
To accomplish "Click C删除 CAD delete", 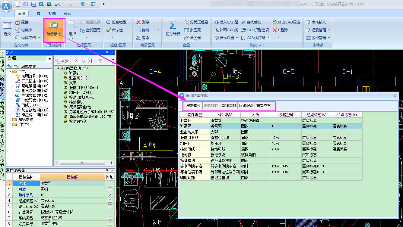I will 280,30.
